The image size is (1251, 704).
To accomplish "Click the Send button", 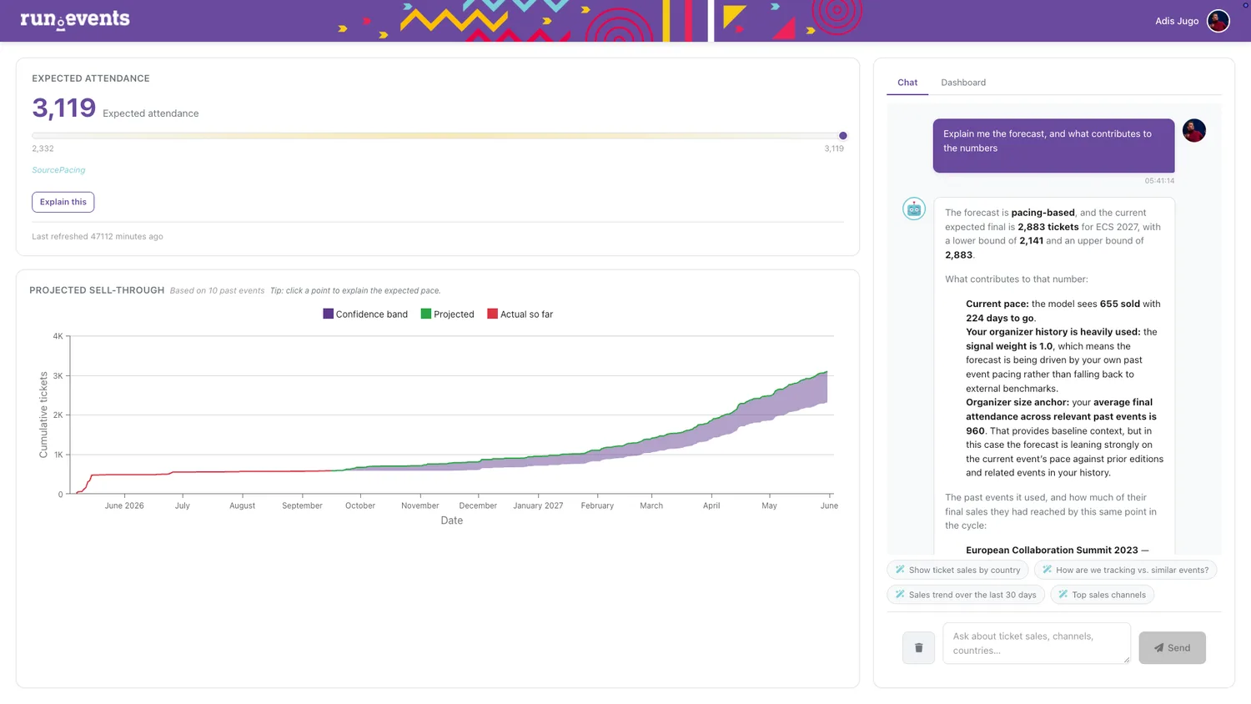I will coord(1172,647).
